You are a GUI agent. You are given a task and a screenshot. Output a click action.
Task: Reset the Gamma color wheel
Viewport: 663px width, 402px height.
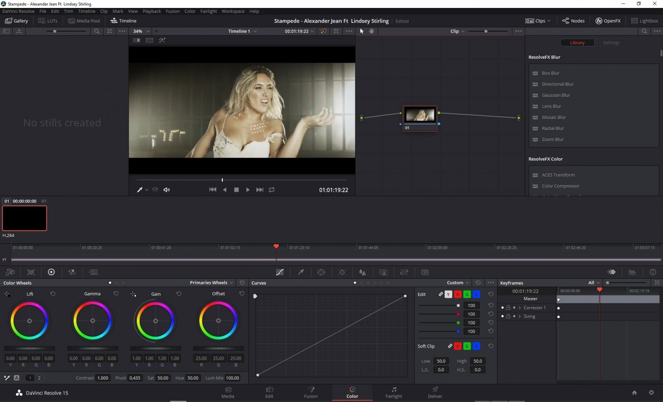116,294
